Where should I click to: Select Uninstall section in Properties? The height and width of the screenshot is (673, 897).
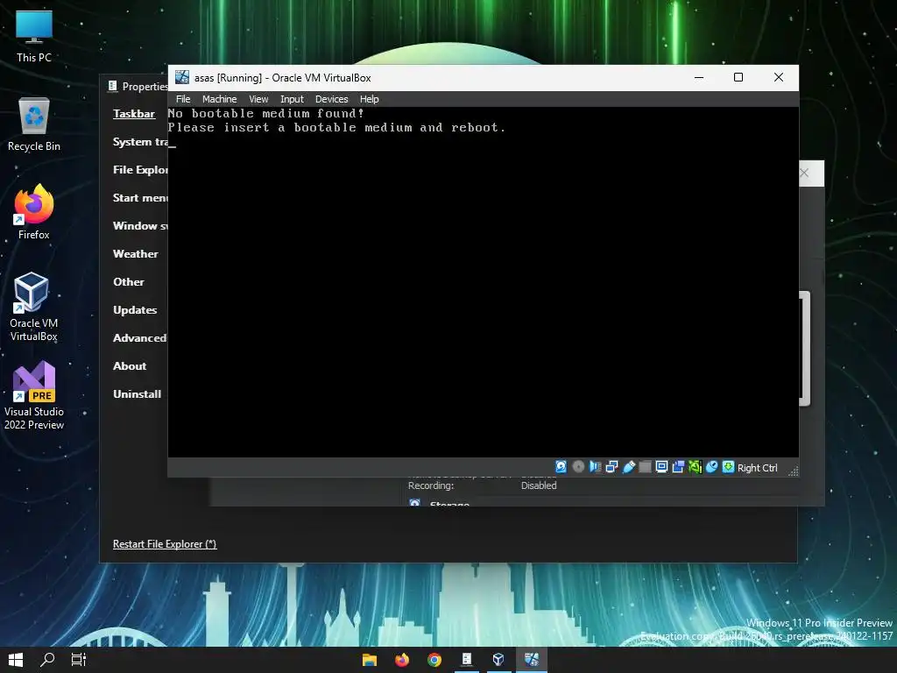tap(138, 393)
